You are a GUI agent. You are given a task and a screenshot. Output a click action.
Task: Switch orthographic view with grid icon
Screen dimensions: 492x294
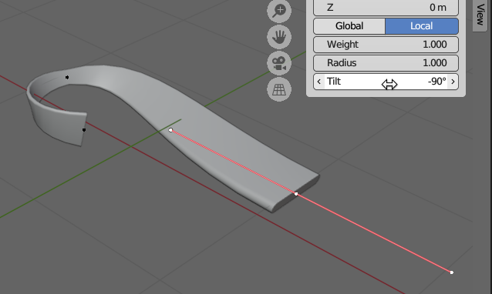point(279,89)
